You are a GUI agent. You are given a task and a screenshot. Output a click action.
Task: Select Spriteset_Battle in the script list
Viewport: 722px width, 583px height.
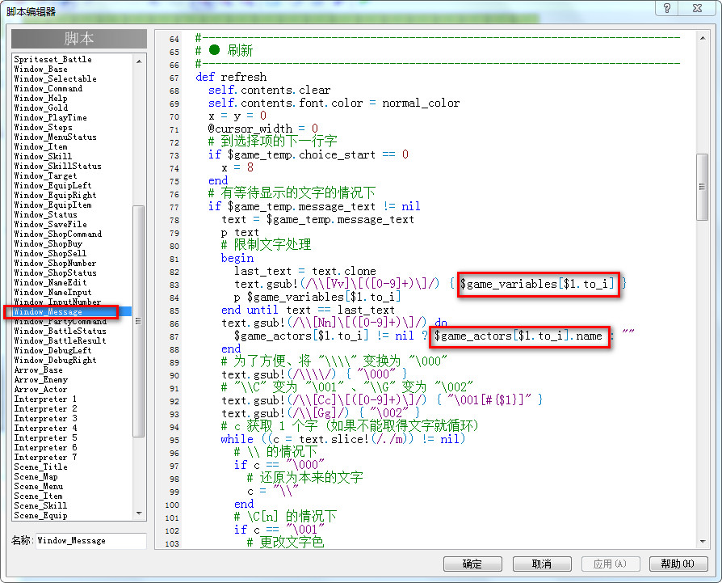click(x=53, y=60)
